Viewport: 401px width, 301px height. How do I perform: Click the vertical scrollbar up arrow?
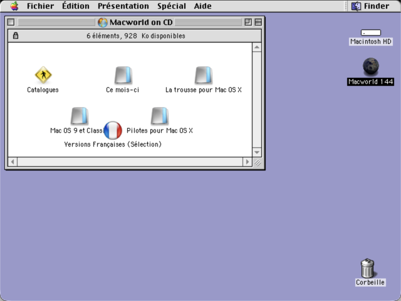click(x=257, y=47)
